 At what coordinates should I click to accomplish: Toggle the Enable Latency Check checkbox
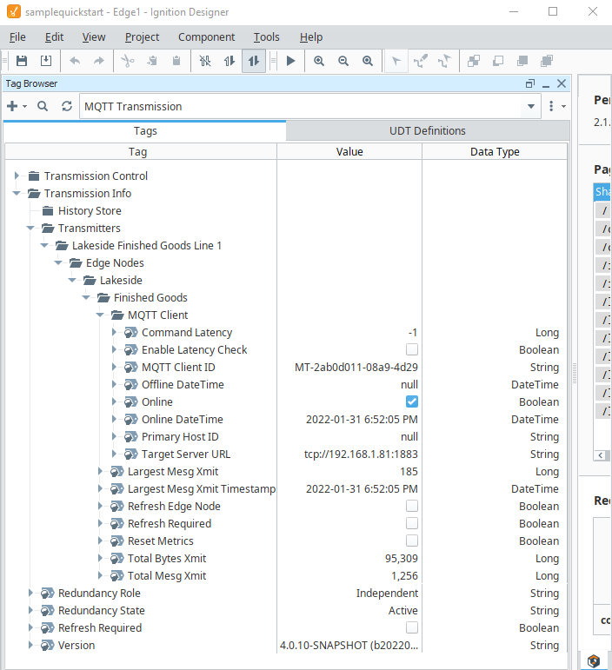tap(412, 349)
